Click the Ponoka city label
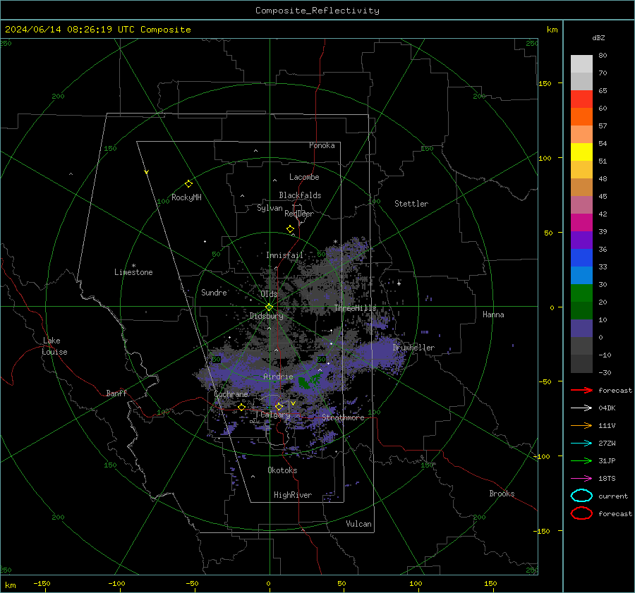 (x=322, y=145)
